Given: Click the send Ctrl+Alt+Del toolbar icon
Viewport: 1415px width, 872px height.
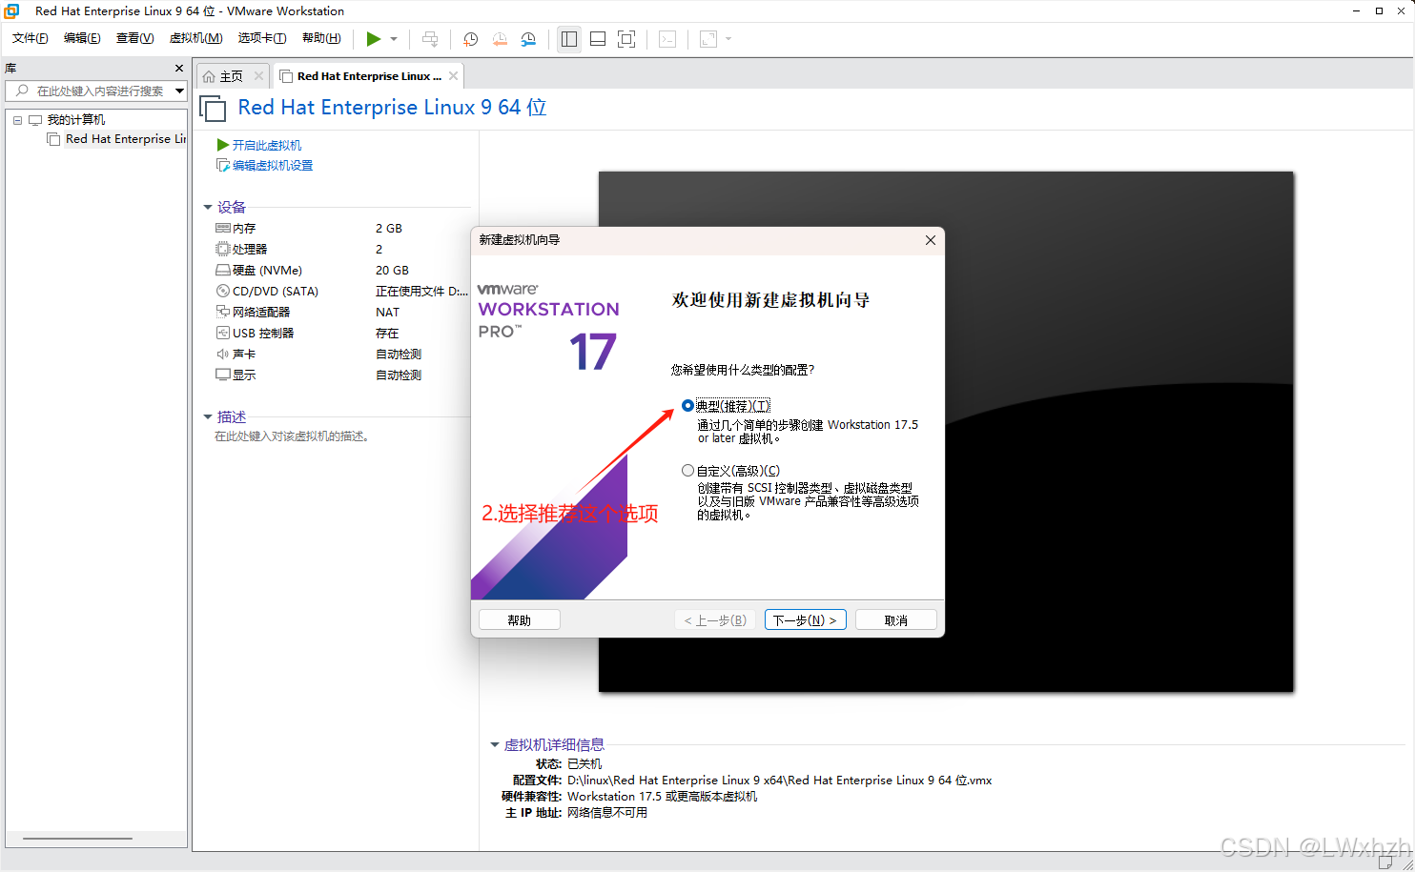Looking at the screenshot, I should pos(430,39).
